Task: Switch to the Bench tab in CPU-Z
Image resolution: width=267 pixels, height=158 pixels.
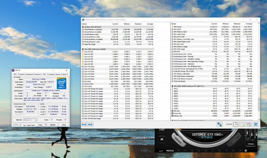Action: pyautogui.click(x=58, y=74)
